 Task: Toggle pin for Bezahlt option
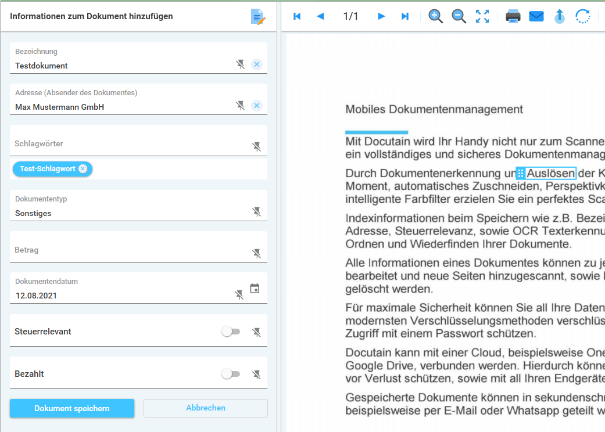(256, 374)
